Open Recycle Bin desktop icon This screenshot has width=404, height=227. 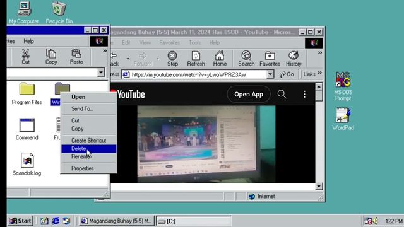coord(59,13)
